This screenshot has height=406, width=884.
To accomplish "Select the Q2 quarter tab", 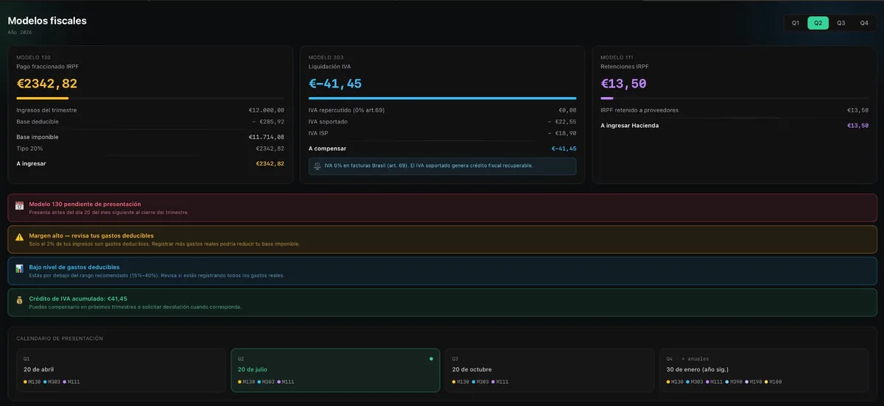I will (818, 23).
